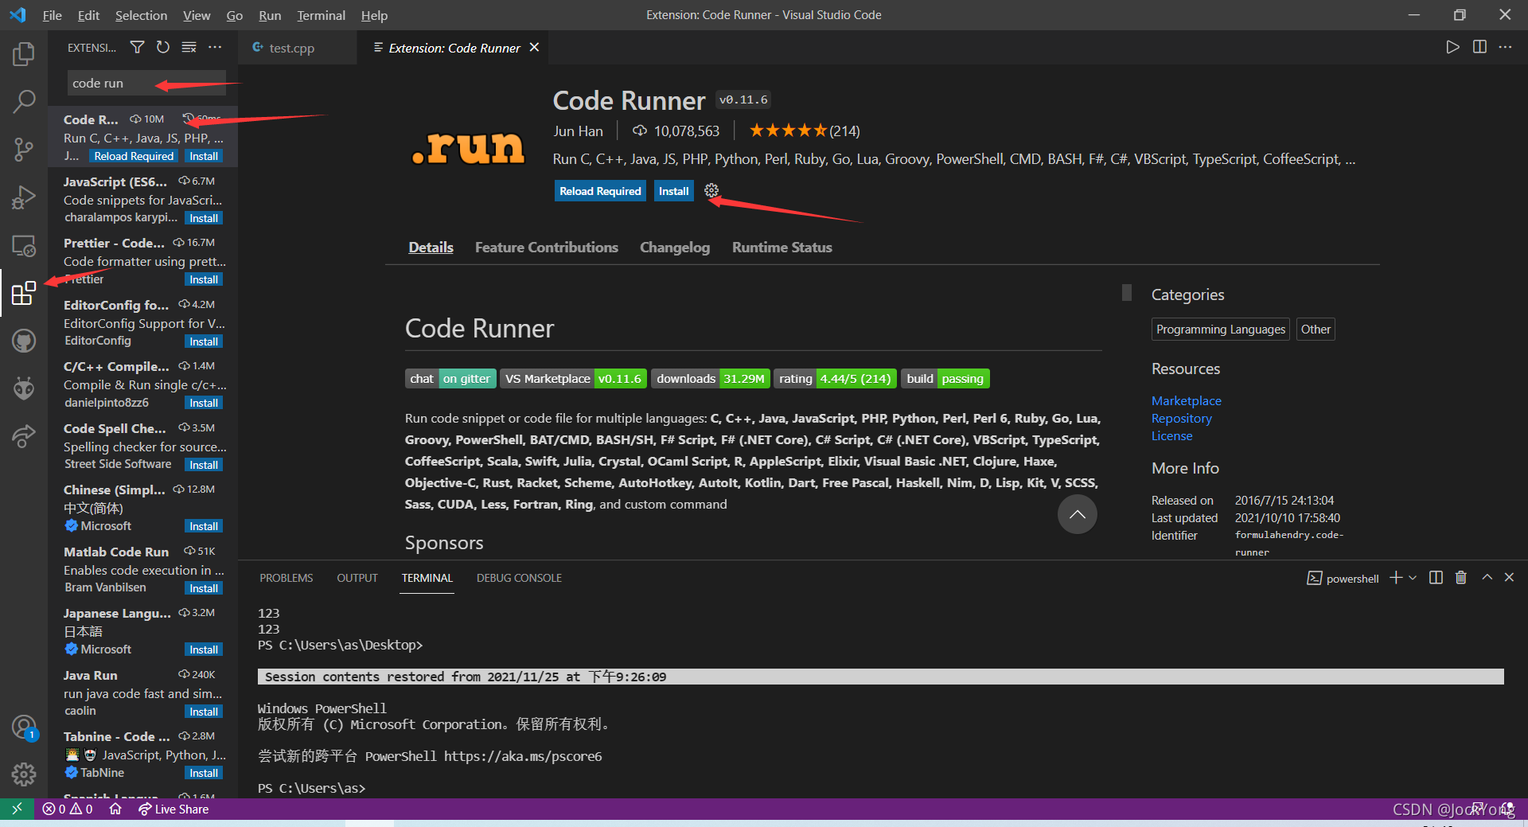
Task: Open the Live Share view in the activity bar
Action: point(24,436)
